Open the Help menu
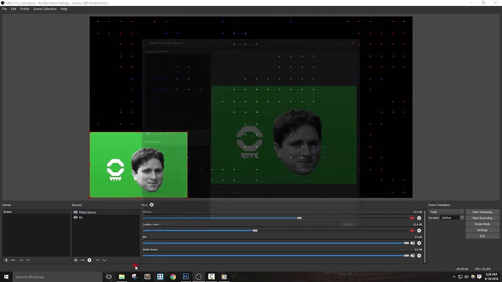Screen dimensions: 502x282 click(64, 9)
